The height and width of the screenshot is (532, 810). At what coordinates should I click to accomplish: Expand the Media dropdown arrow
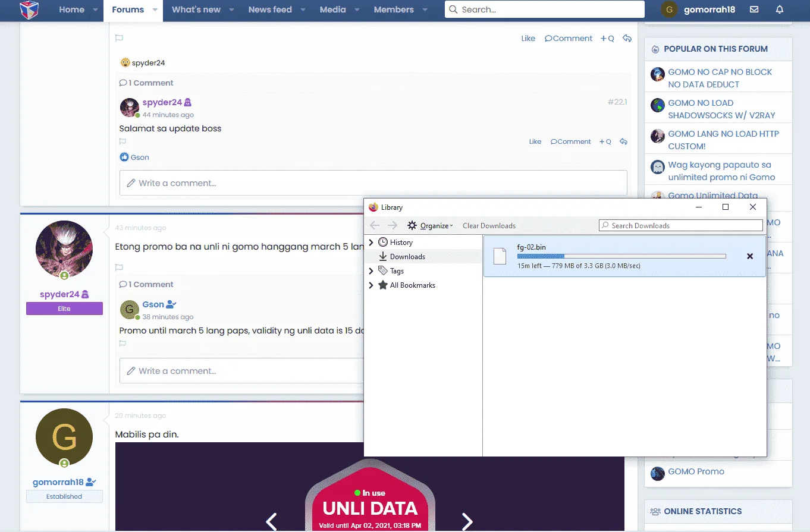(357, 10)
